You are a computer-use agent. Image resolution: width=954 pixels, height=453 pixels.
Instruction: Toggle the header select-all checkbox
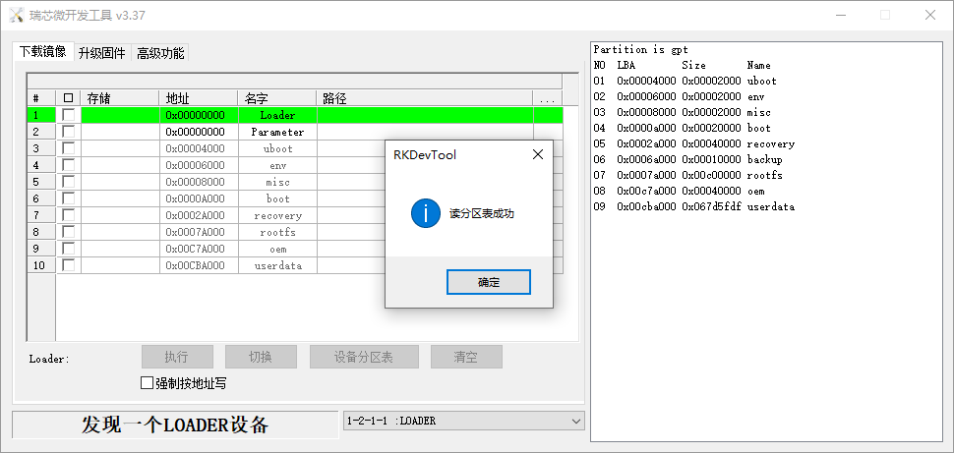(x=68, y=98)
